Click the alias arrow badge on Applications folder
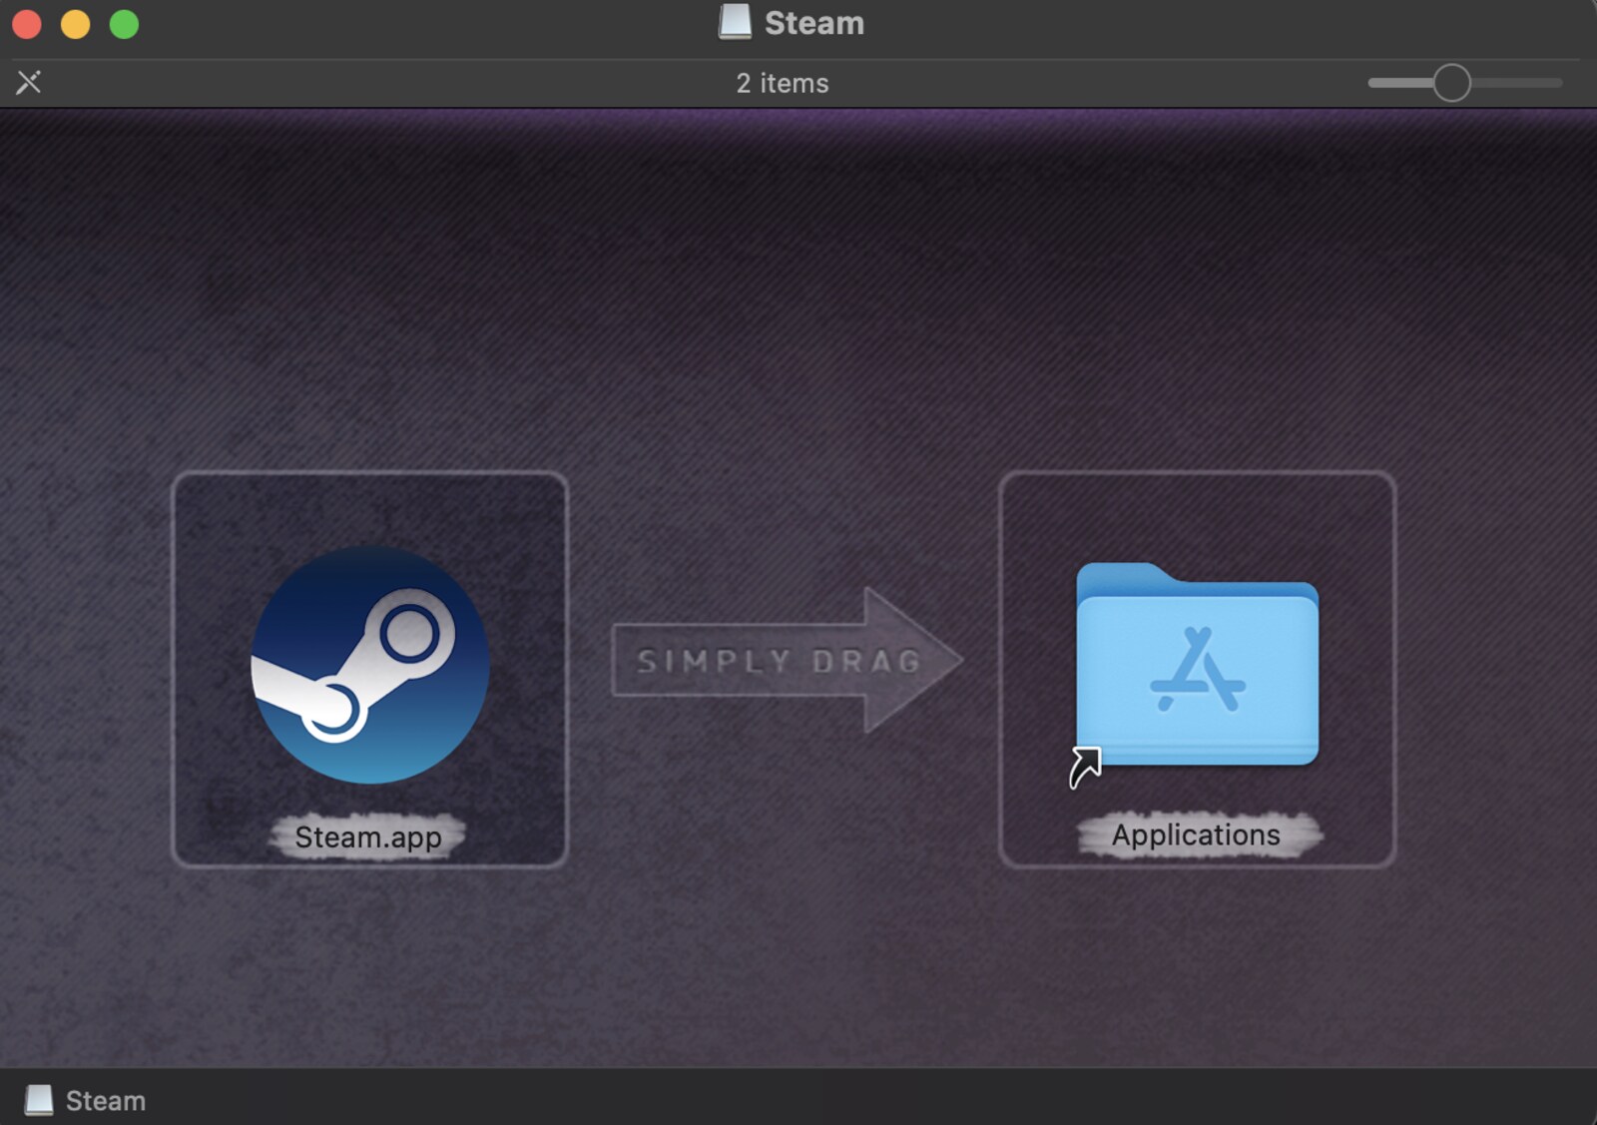This screenshot has height=1125, width=1597. [x=1085, y=768]
